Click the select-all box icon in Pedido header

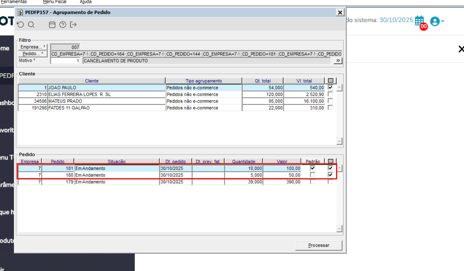[x=330, y=161]
